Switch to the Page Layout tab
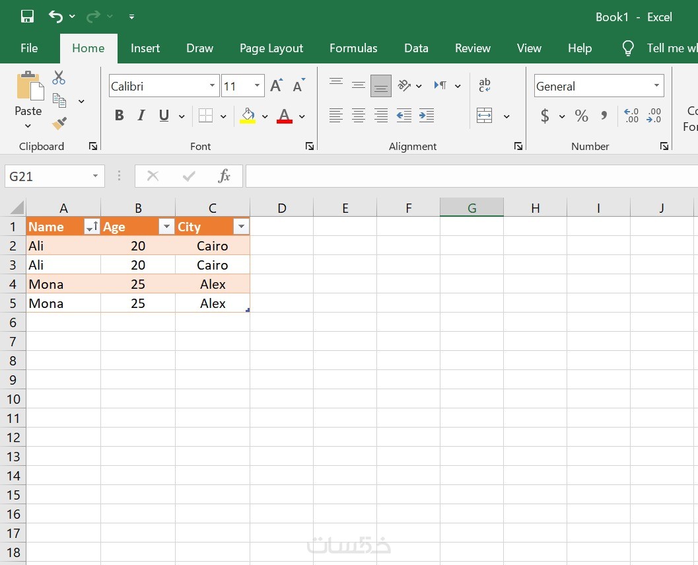Screen dimensions: 698x565 [271, 48]
